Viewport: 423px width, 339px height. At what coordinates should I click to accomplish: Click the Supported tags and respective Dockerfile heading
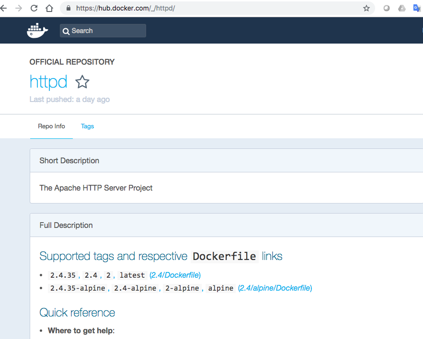161,257
